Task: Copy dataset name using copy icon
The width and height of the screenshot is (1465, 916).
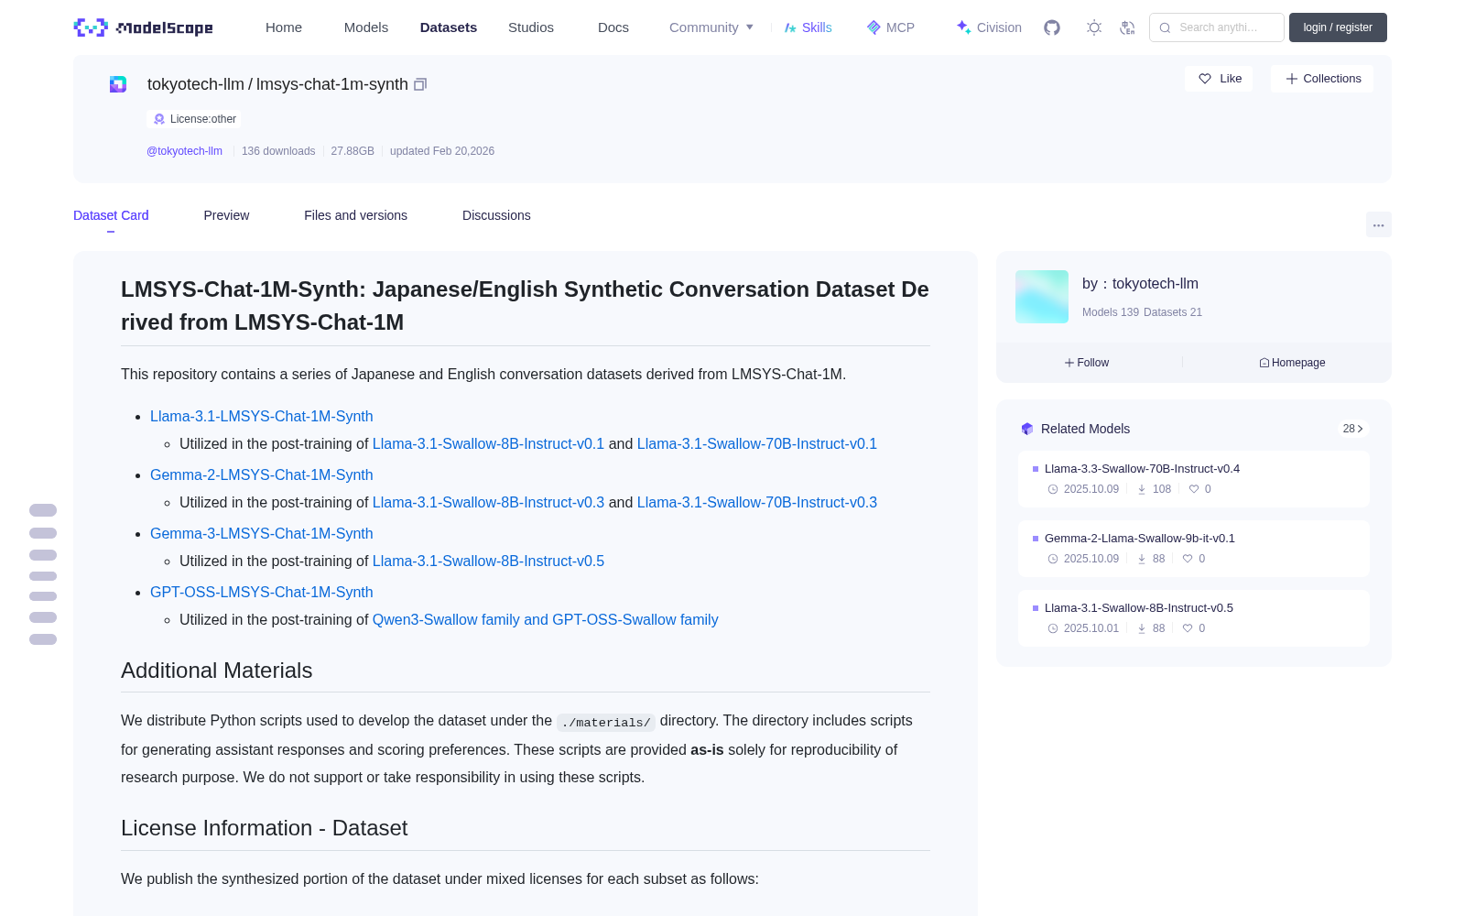Action: coord(420,84)
